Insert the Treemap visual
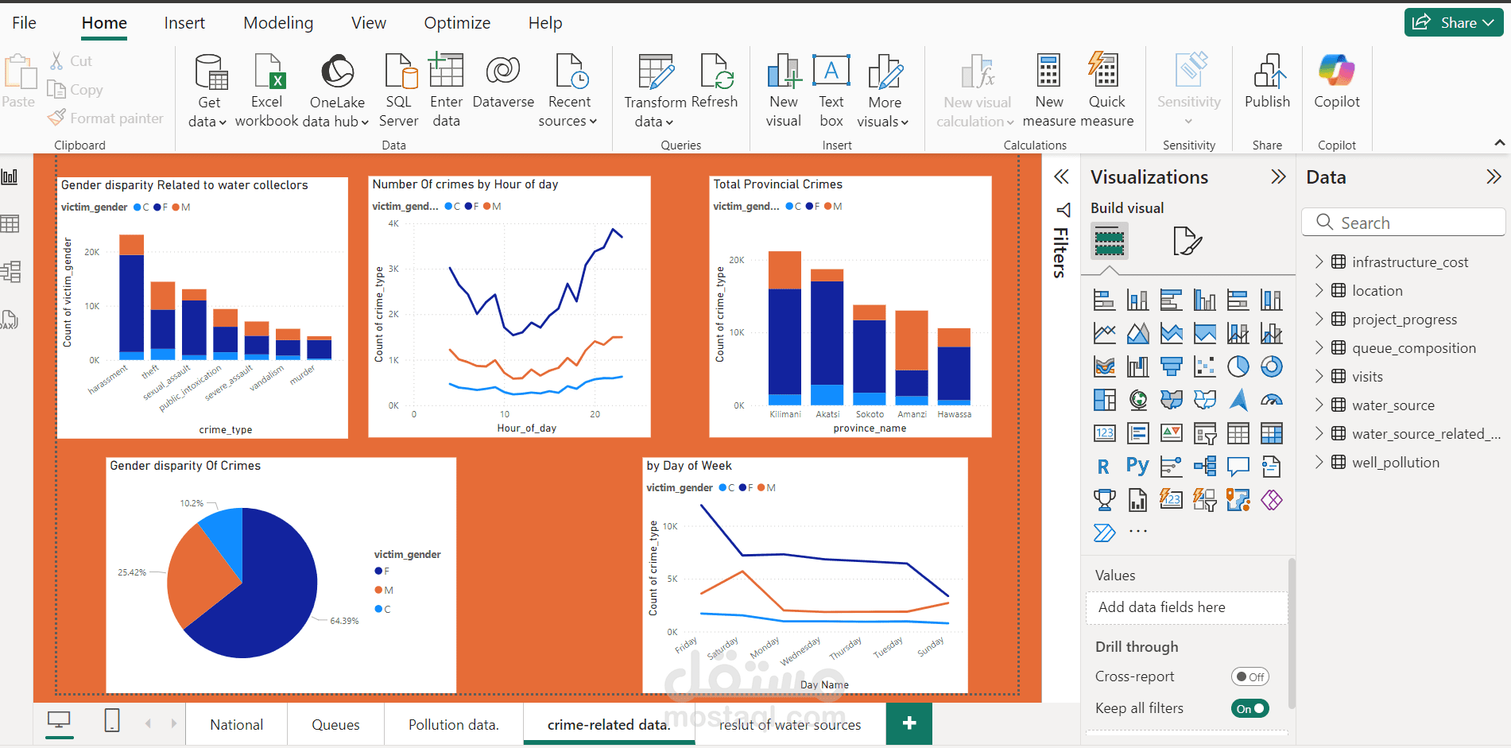Image resolution: width=1511 pixels, height=748 pixels. 1104,400
